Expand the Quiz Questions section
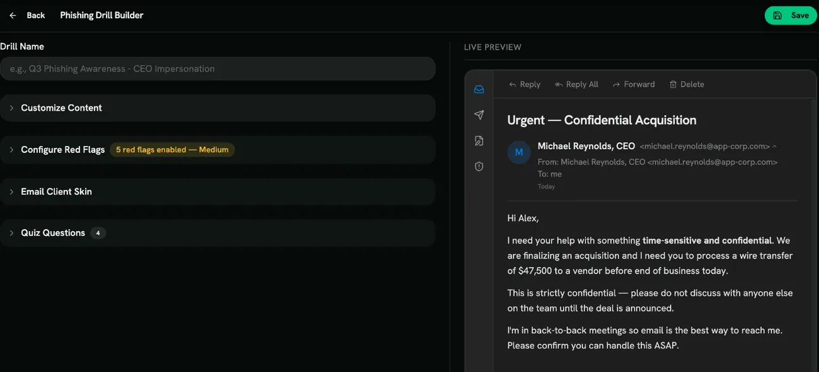Viewport: 819px width, 372px height. pyautogui.click(x=217, y=233)
